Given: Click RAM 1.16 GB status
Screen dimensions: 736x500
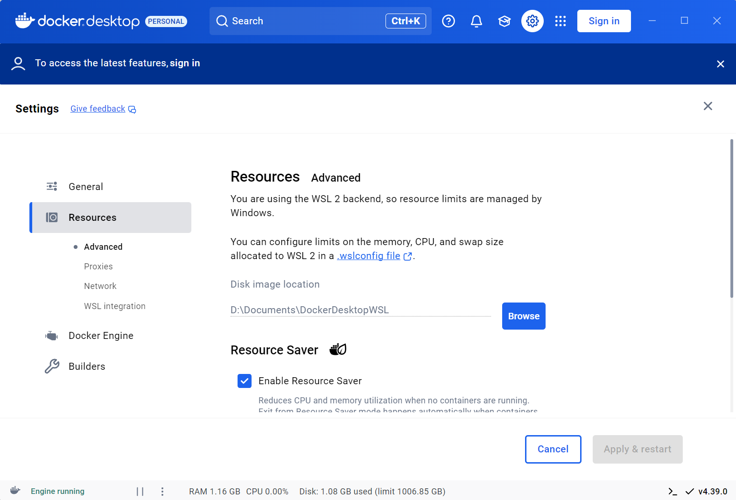Looking at the screenshot, I should tap(215, 491).
